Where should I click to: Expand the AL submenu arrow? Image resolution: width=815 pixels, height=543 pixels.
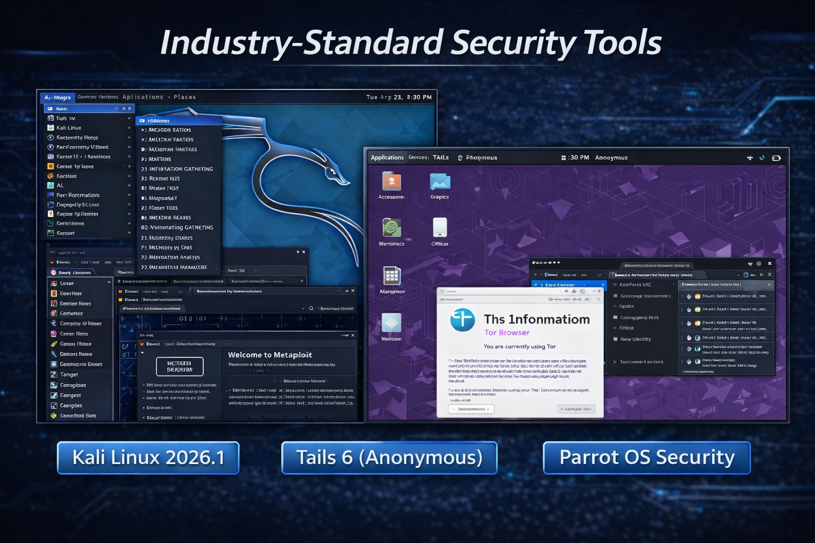(x=129, y=186)
